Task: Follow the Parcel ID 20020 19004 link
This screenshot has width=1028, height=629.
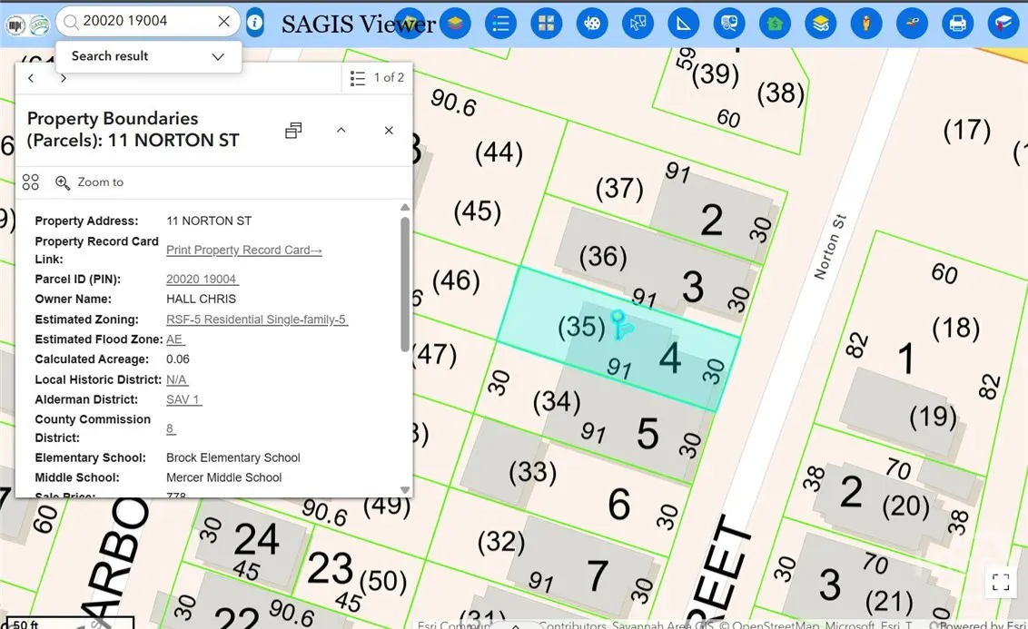Action: pos(201,279)
